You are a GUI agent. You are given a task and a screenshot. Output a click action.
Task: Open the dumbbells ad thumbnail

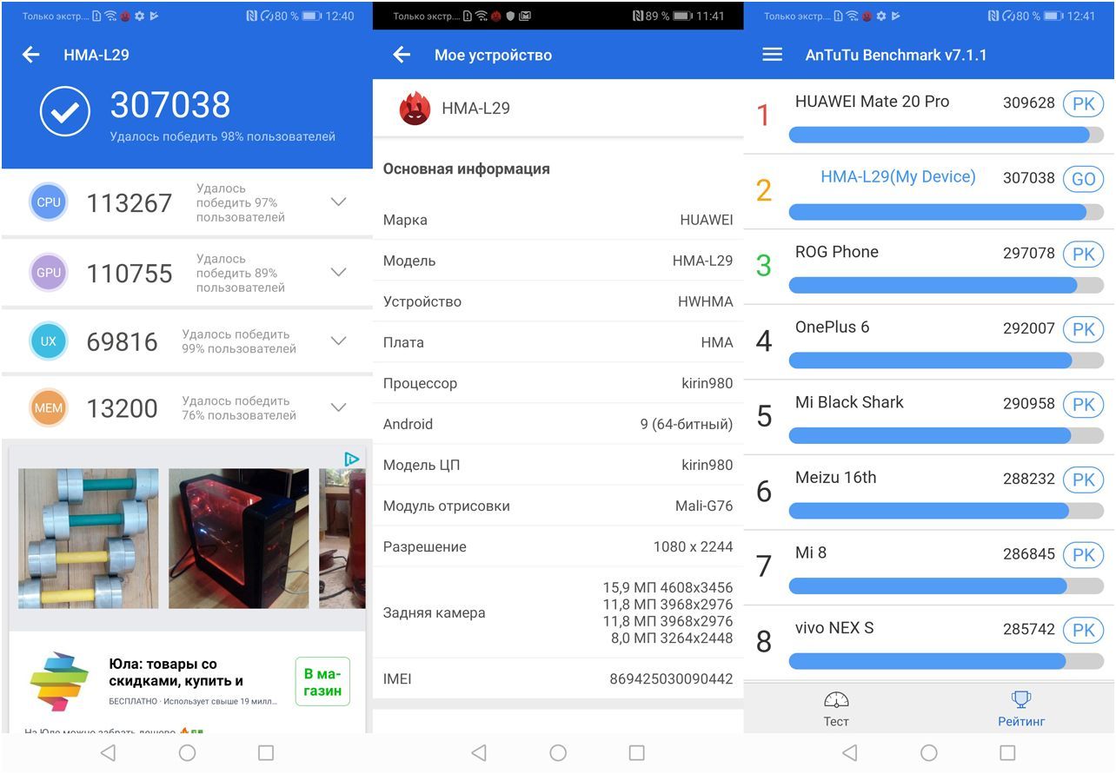pyautogui.click(x=89, y=538)
